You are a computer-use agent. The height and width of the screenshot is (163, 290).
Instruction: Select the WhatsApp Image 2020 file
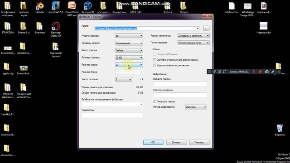click(x=248, y=9)
